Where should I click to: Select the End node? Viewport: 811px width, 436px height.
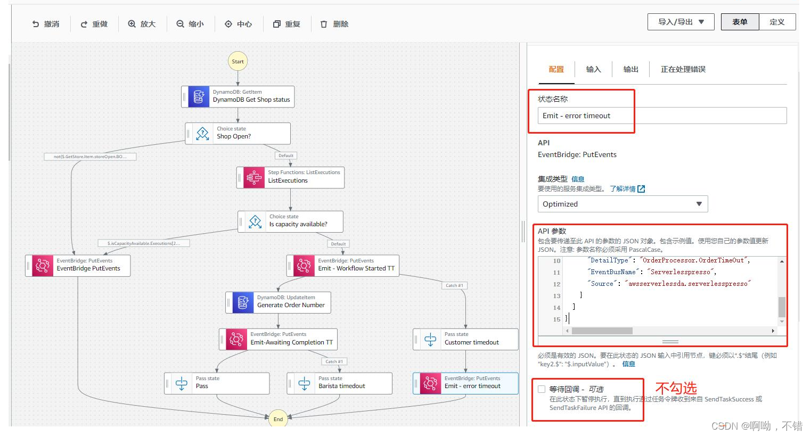pos(278,418)
